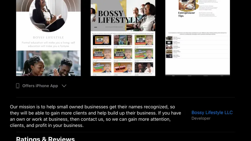Screen dimensions: 251x141
Task: Click the How to Generate More Leads thumbnail
Action: (x=123, y=54)
